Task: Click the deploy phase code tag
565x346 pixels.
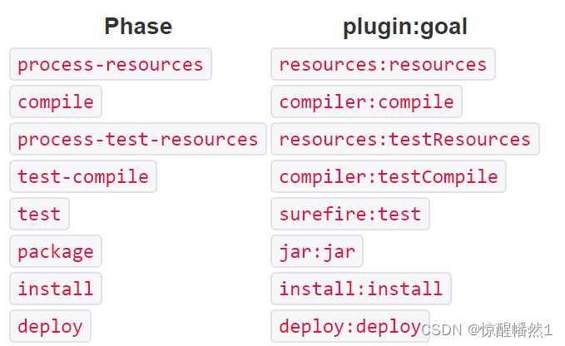Action: 51,326
